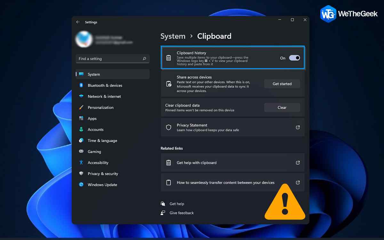Click the Related links heading
Image resolution: width=384 pixels, height=240 pixels.
click(172, 148)
